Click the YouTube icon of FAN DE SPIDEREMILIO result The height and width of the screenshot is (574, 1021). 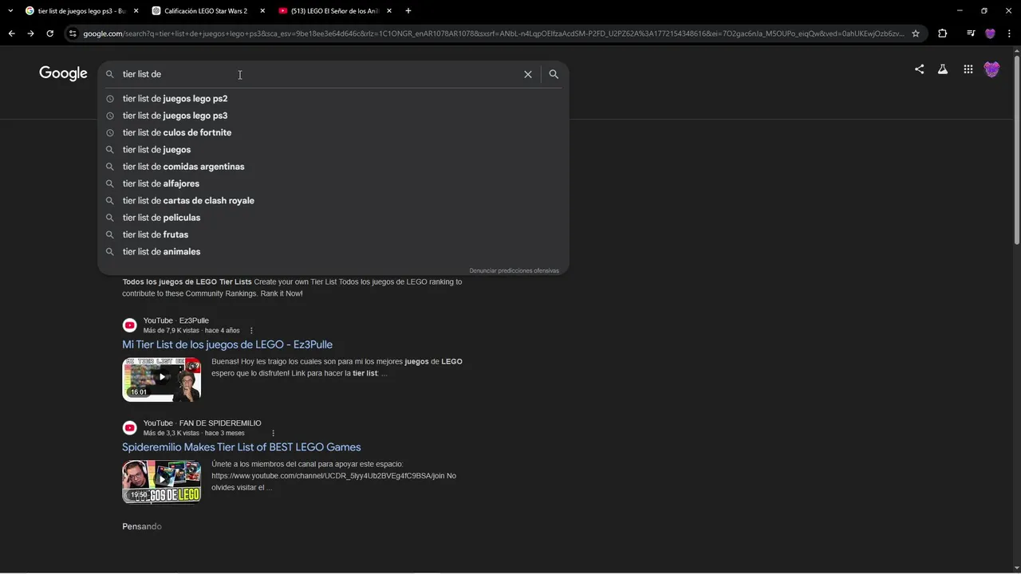(x=130, y=428)
